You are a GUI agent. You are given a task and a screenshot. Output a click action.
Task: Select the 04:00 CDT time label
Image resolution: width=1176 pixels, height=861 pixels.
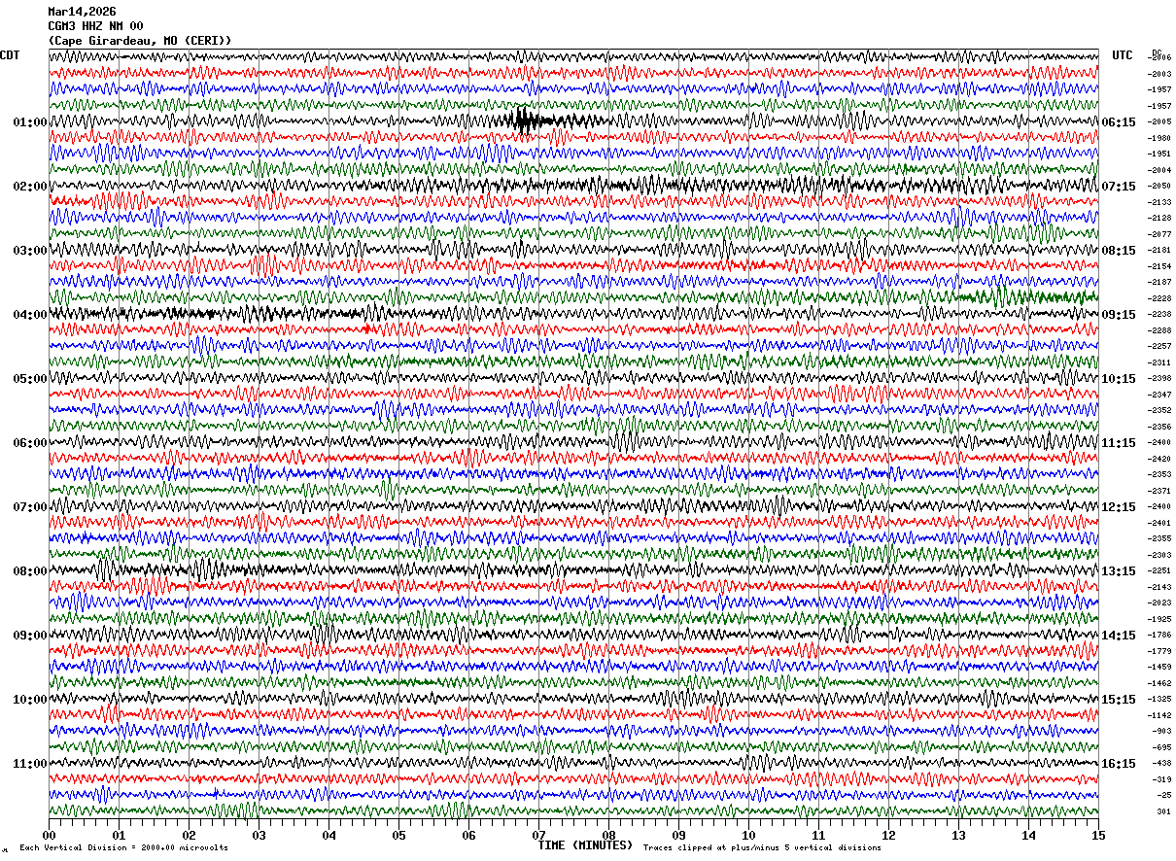29,315
